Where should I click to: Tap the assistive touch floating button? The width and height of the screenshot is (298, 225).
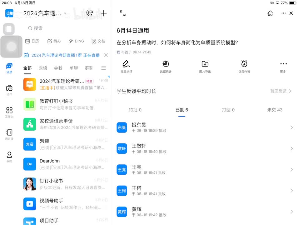[11, 47]
